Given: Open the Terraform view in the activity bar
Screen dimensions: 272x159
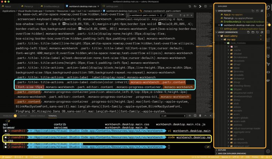Looking at the screenshot, I should 268,64.
